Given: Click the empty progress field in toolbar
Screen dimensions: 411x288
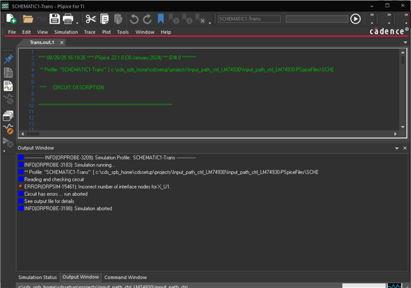Looking at the screenshot, I should tap(317, 19).
